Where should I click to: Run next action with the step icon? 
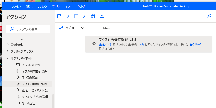85,16
